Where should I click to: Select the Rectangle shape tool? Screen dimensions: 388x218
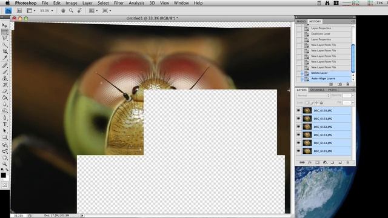coord(4,137)
